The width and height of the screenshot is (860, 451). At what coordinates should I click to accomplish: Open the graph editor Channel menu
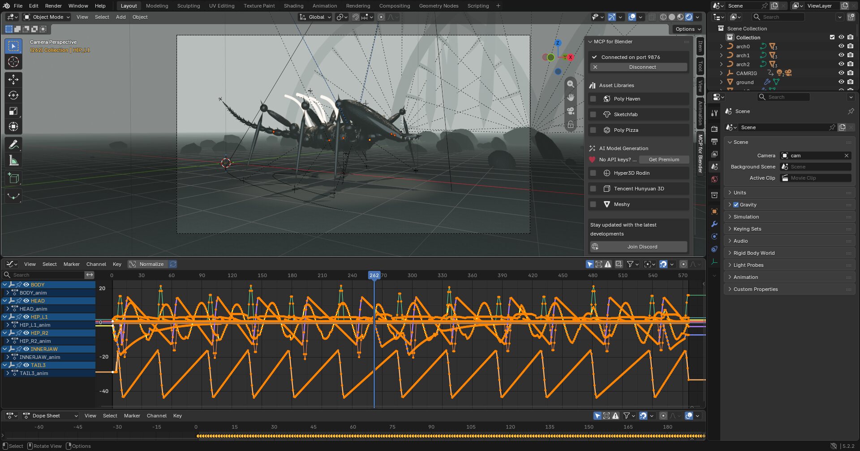[x=96, y=264]
